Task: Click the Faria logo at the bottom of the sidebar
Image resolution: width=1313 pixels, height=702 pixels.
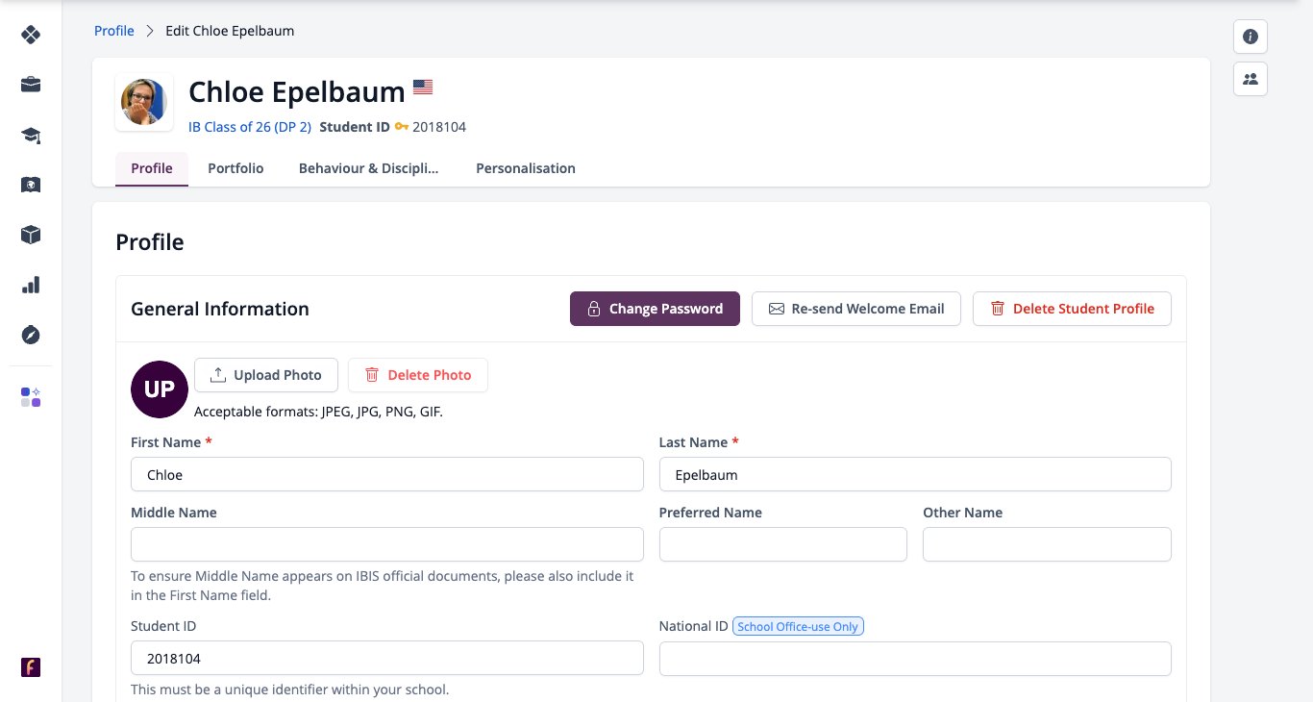Action: [x=31, y=667]
